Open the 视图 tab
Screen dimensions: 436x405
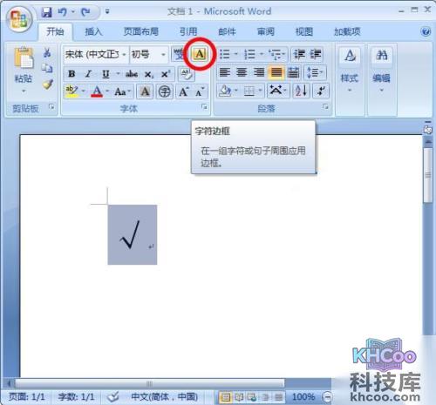304,31
